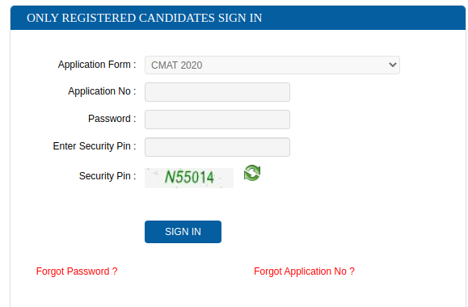Click the N55014 captcha image
468x307 pixels.
(189, 178)
